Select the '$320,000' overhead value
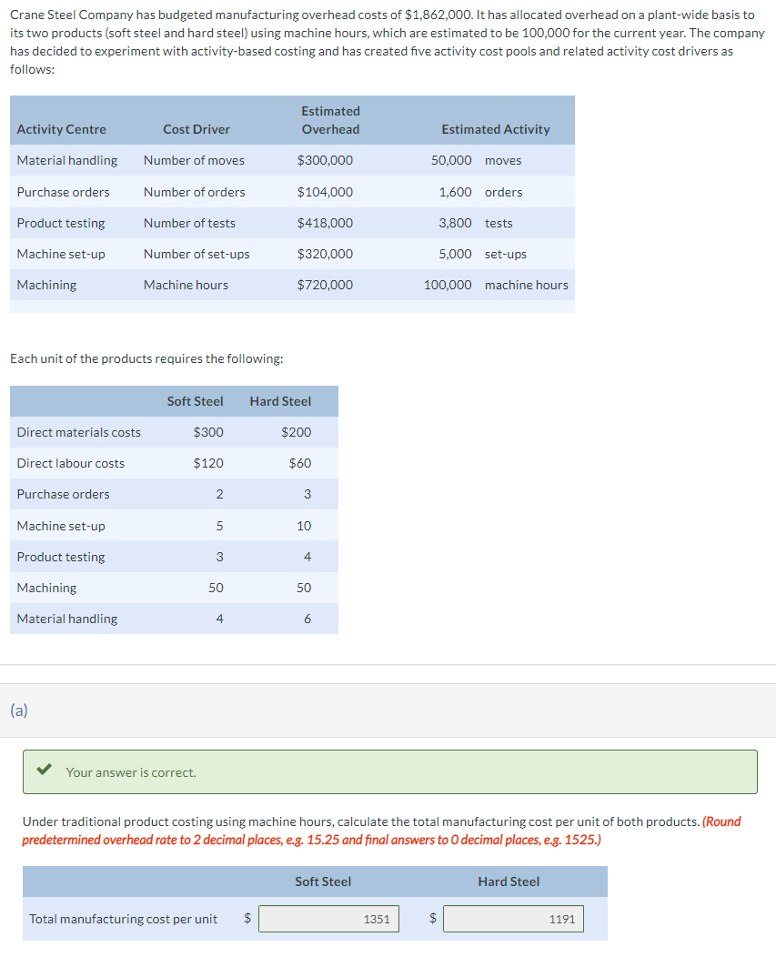Image resolution: width=776 pixels, height=957 pixels. point(325,254)
